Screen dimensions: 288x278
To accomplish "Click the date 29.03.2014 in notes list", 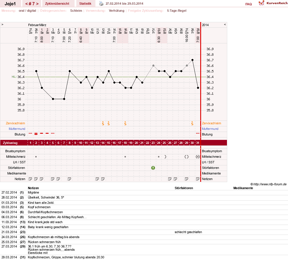I will tap(9, 257).
